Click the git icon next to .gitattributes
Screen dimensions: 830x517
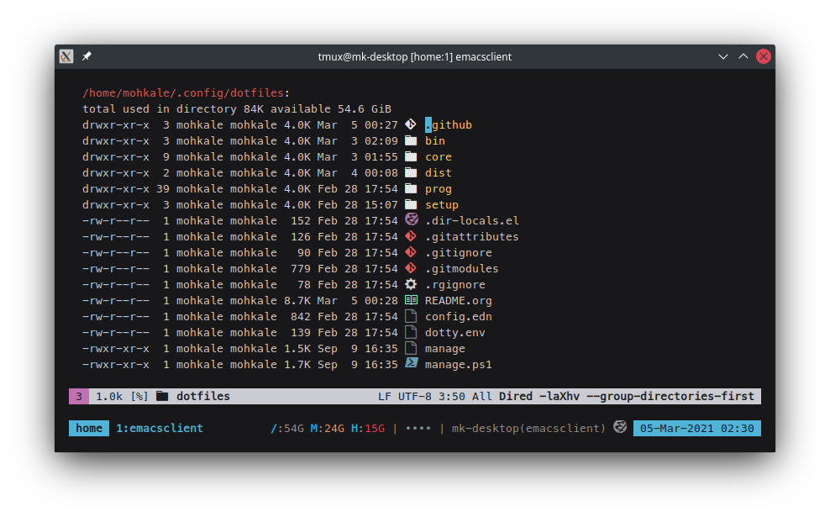411,236
